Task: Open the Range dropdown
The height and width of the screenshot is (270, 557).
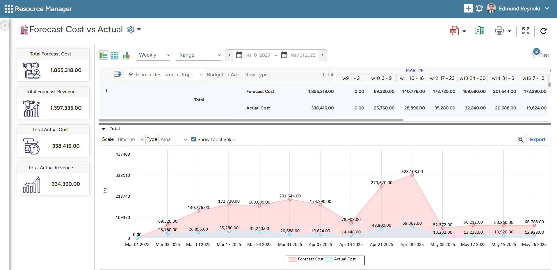Action: (x=199, y=55)
